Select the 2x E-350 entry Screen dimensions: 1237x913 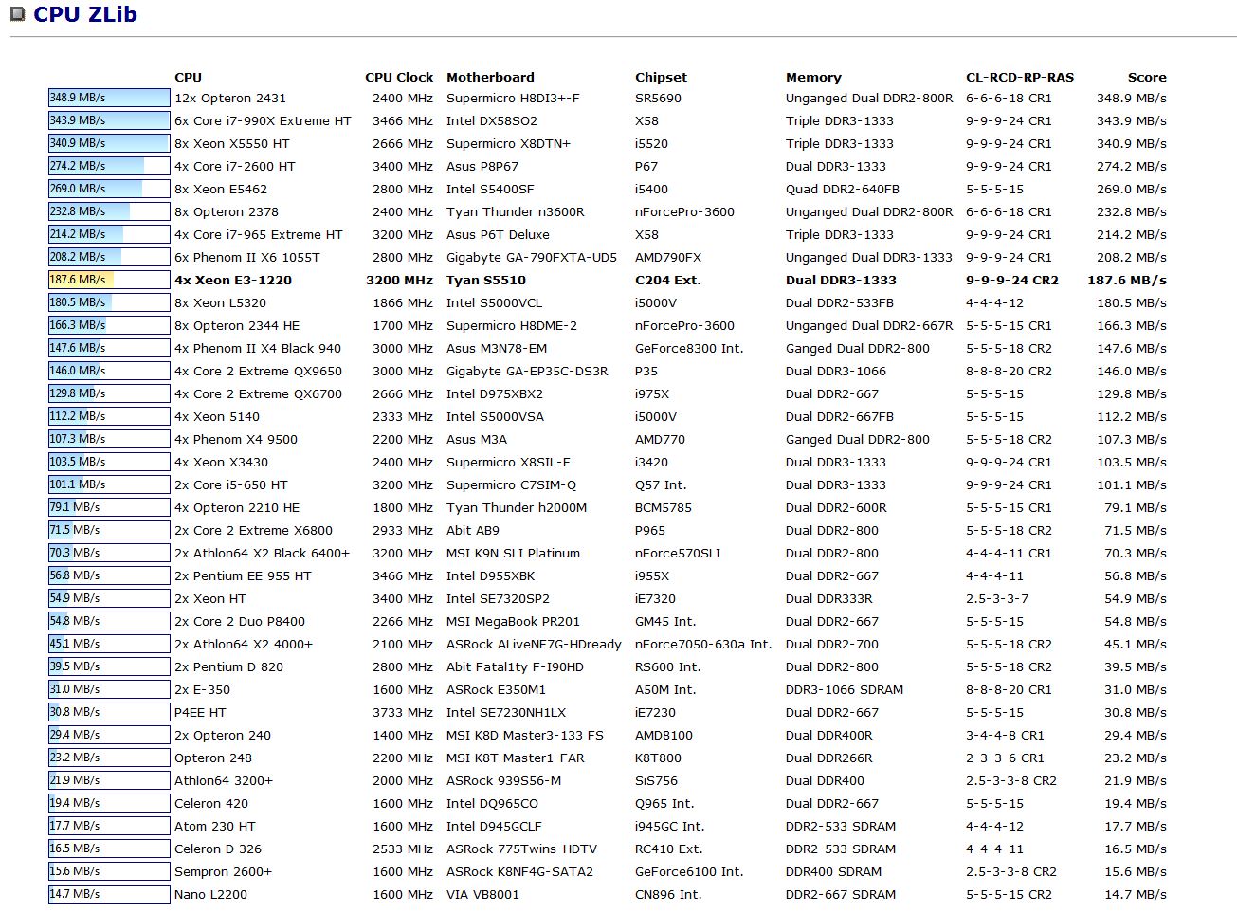[202, 689]
